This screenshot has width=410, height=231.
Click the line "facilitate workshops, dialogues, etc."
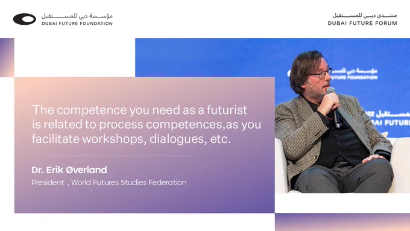coord(131,139)
